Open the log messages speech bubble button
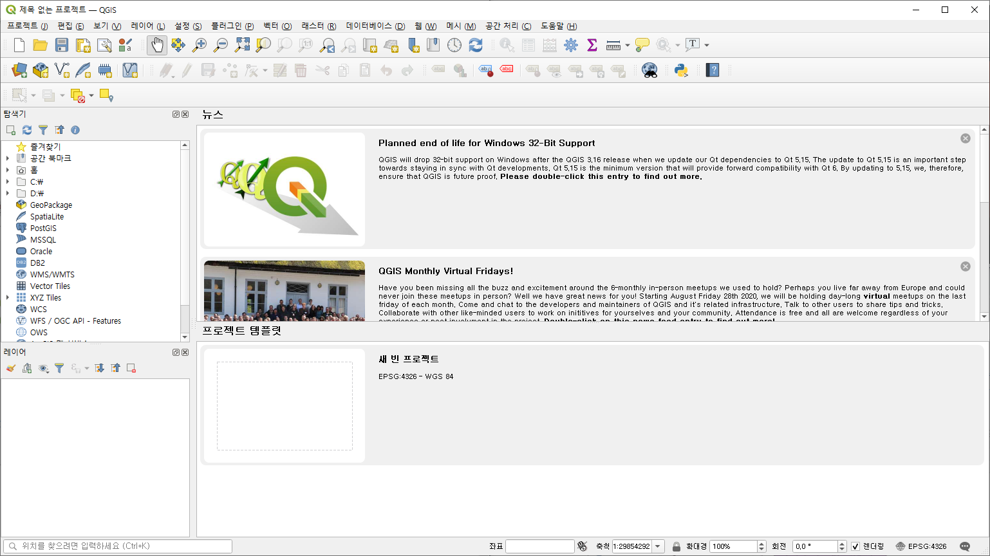This screenshot has height=556, width=990. pos(965,546)
